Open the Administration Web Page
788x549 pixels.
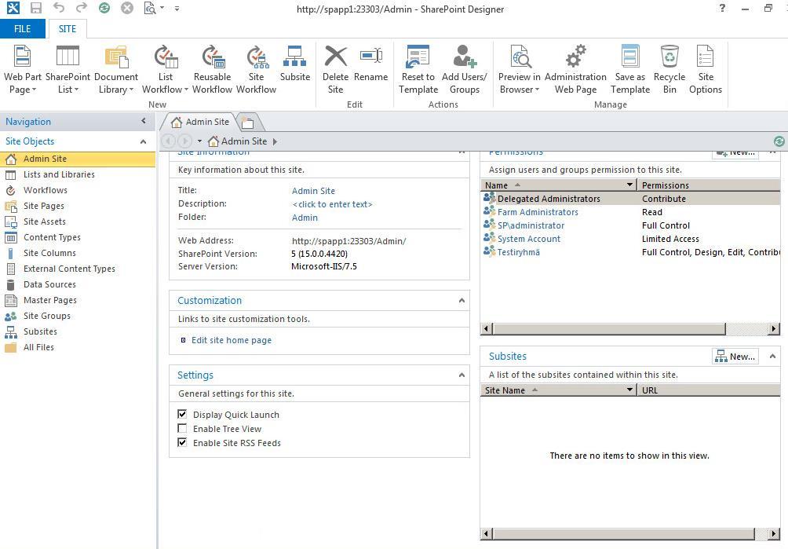pyautogui.click(x=575, y=70)
